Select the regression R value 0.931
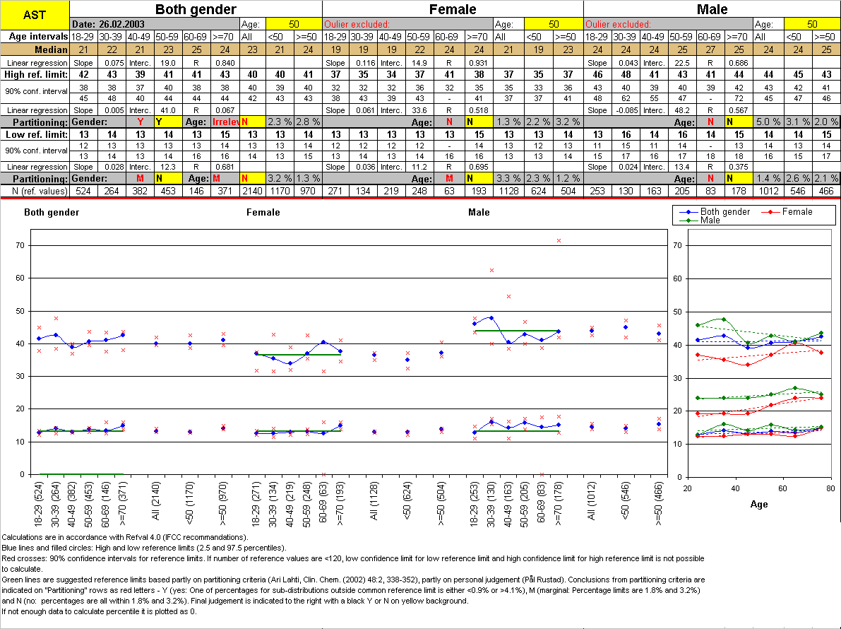841x629 pixels. pyautogui.click(x=479, y=63)
